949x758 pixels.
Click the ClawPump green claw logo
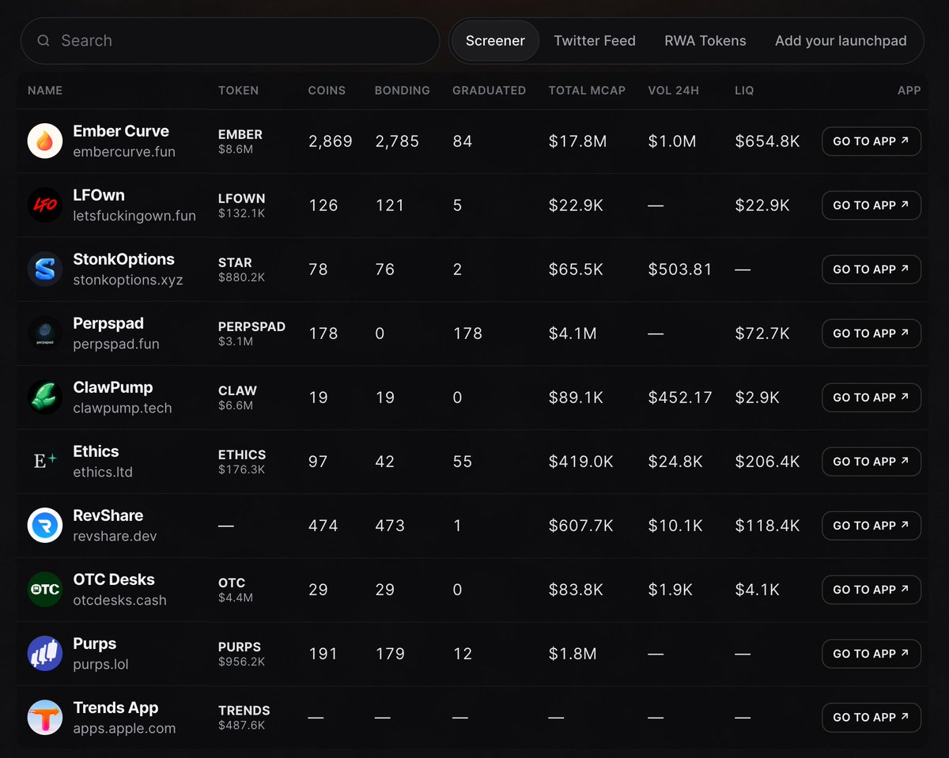(x=45, y=398)
